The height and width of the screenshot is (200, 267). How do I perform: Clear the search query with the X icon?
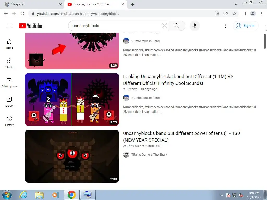(x=165, y=26)
